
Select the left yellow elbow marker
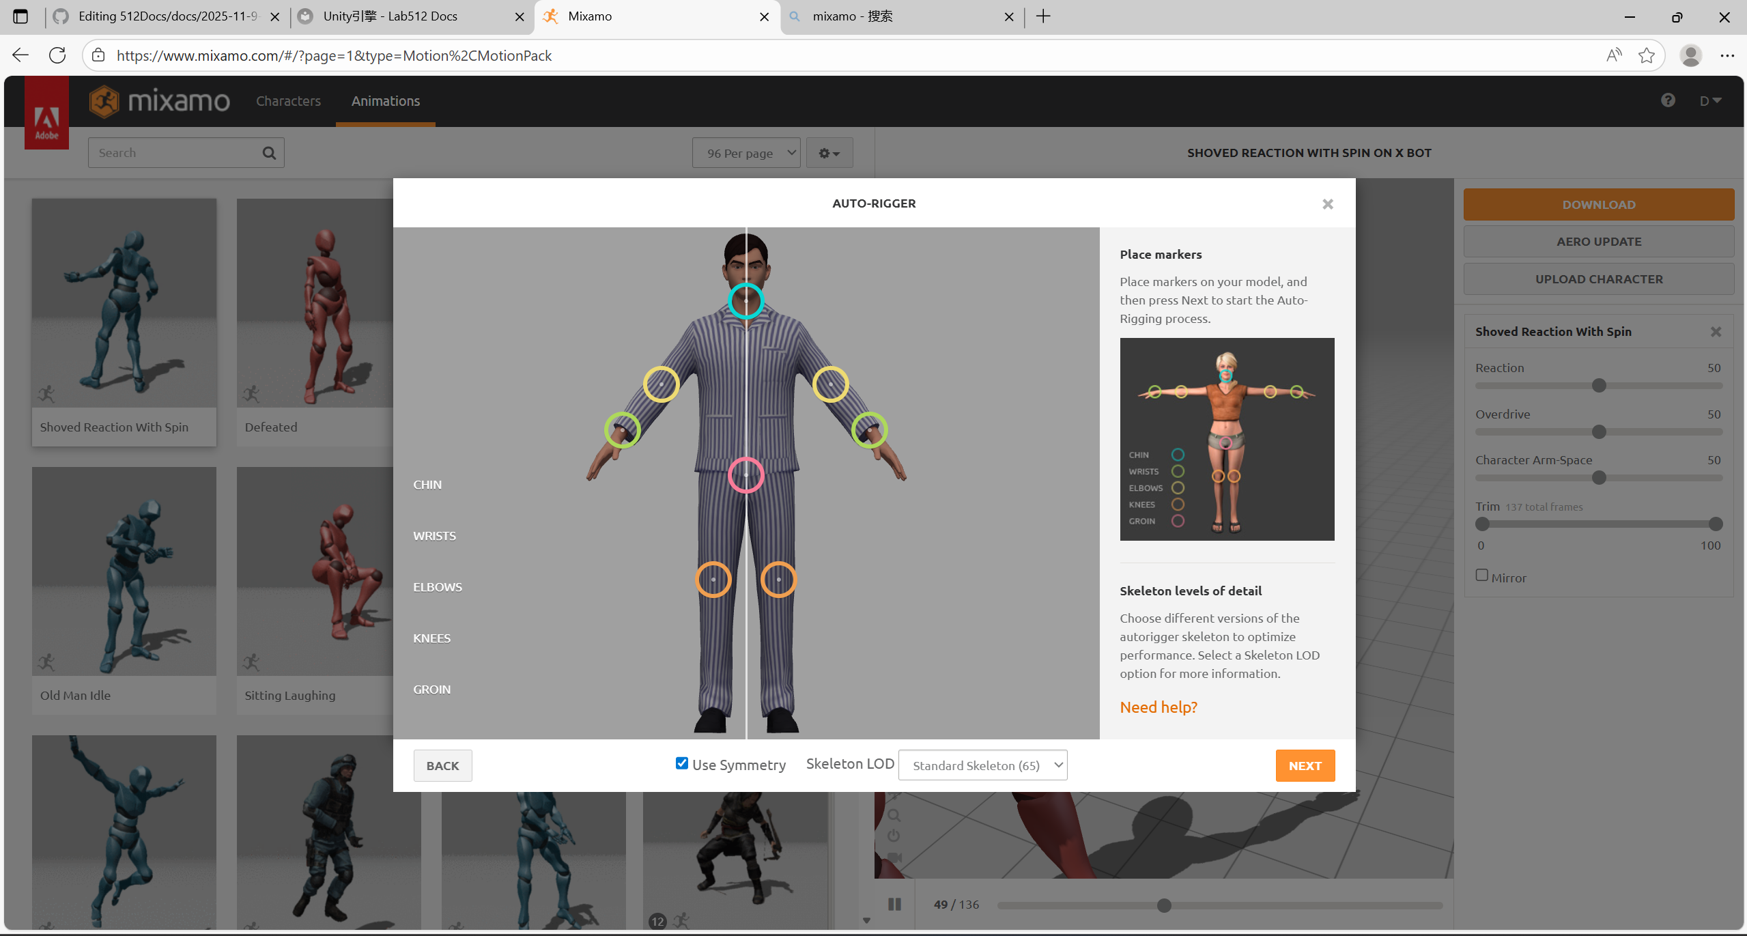click(661, 384)
